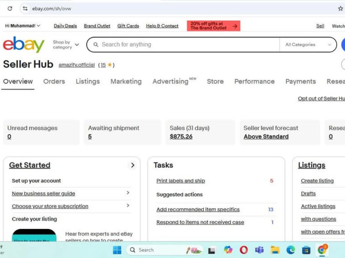Open the Listings tab
Image resolution: width=345 pixels, height=258 pixels.
click(x=88, y=82)
